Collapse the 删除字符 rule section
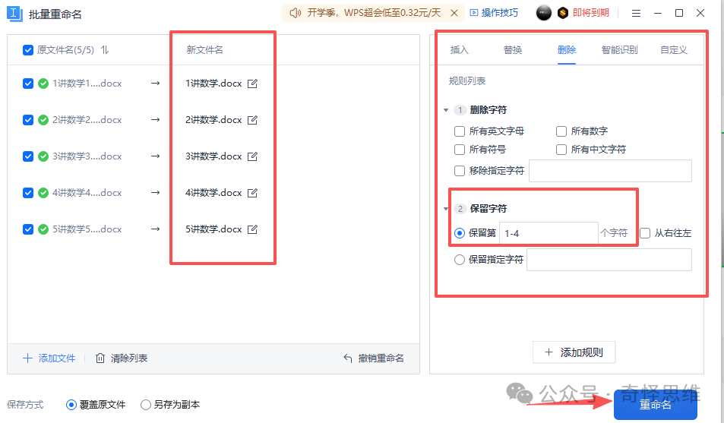This screenshot has width=724, height=423. (446, 110)
